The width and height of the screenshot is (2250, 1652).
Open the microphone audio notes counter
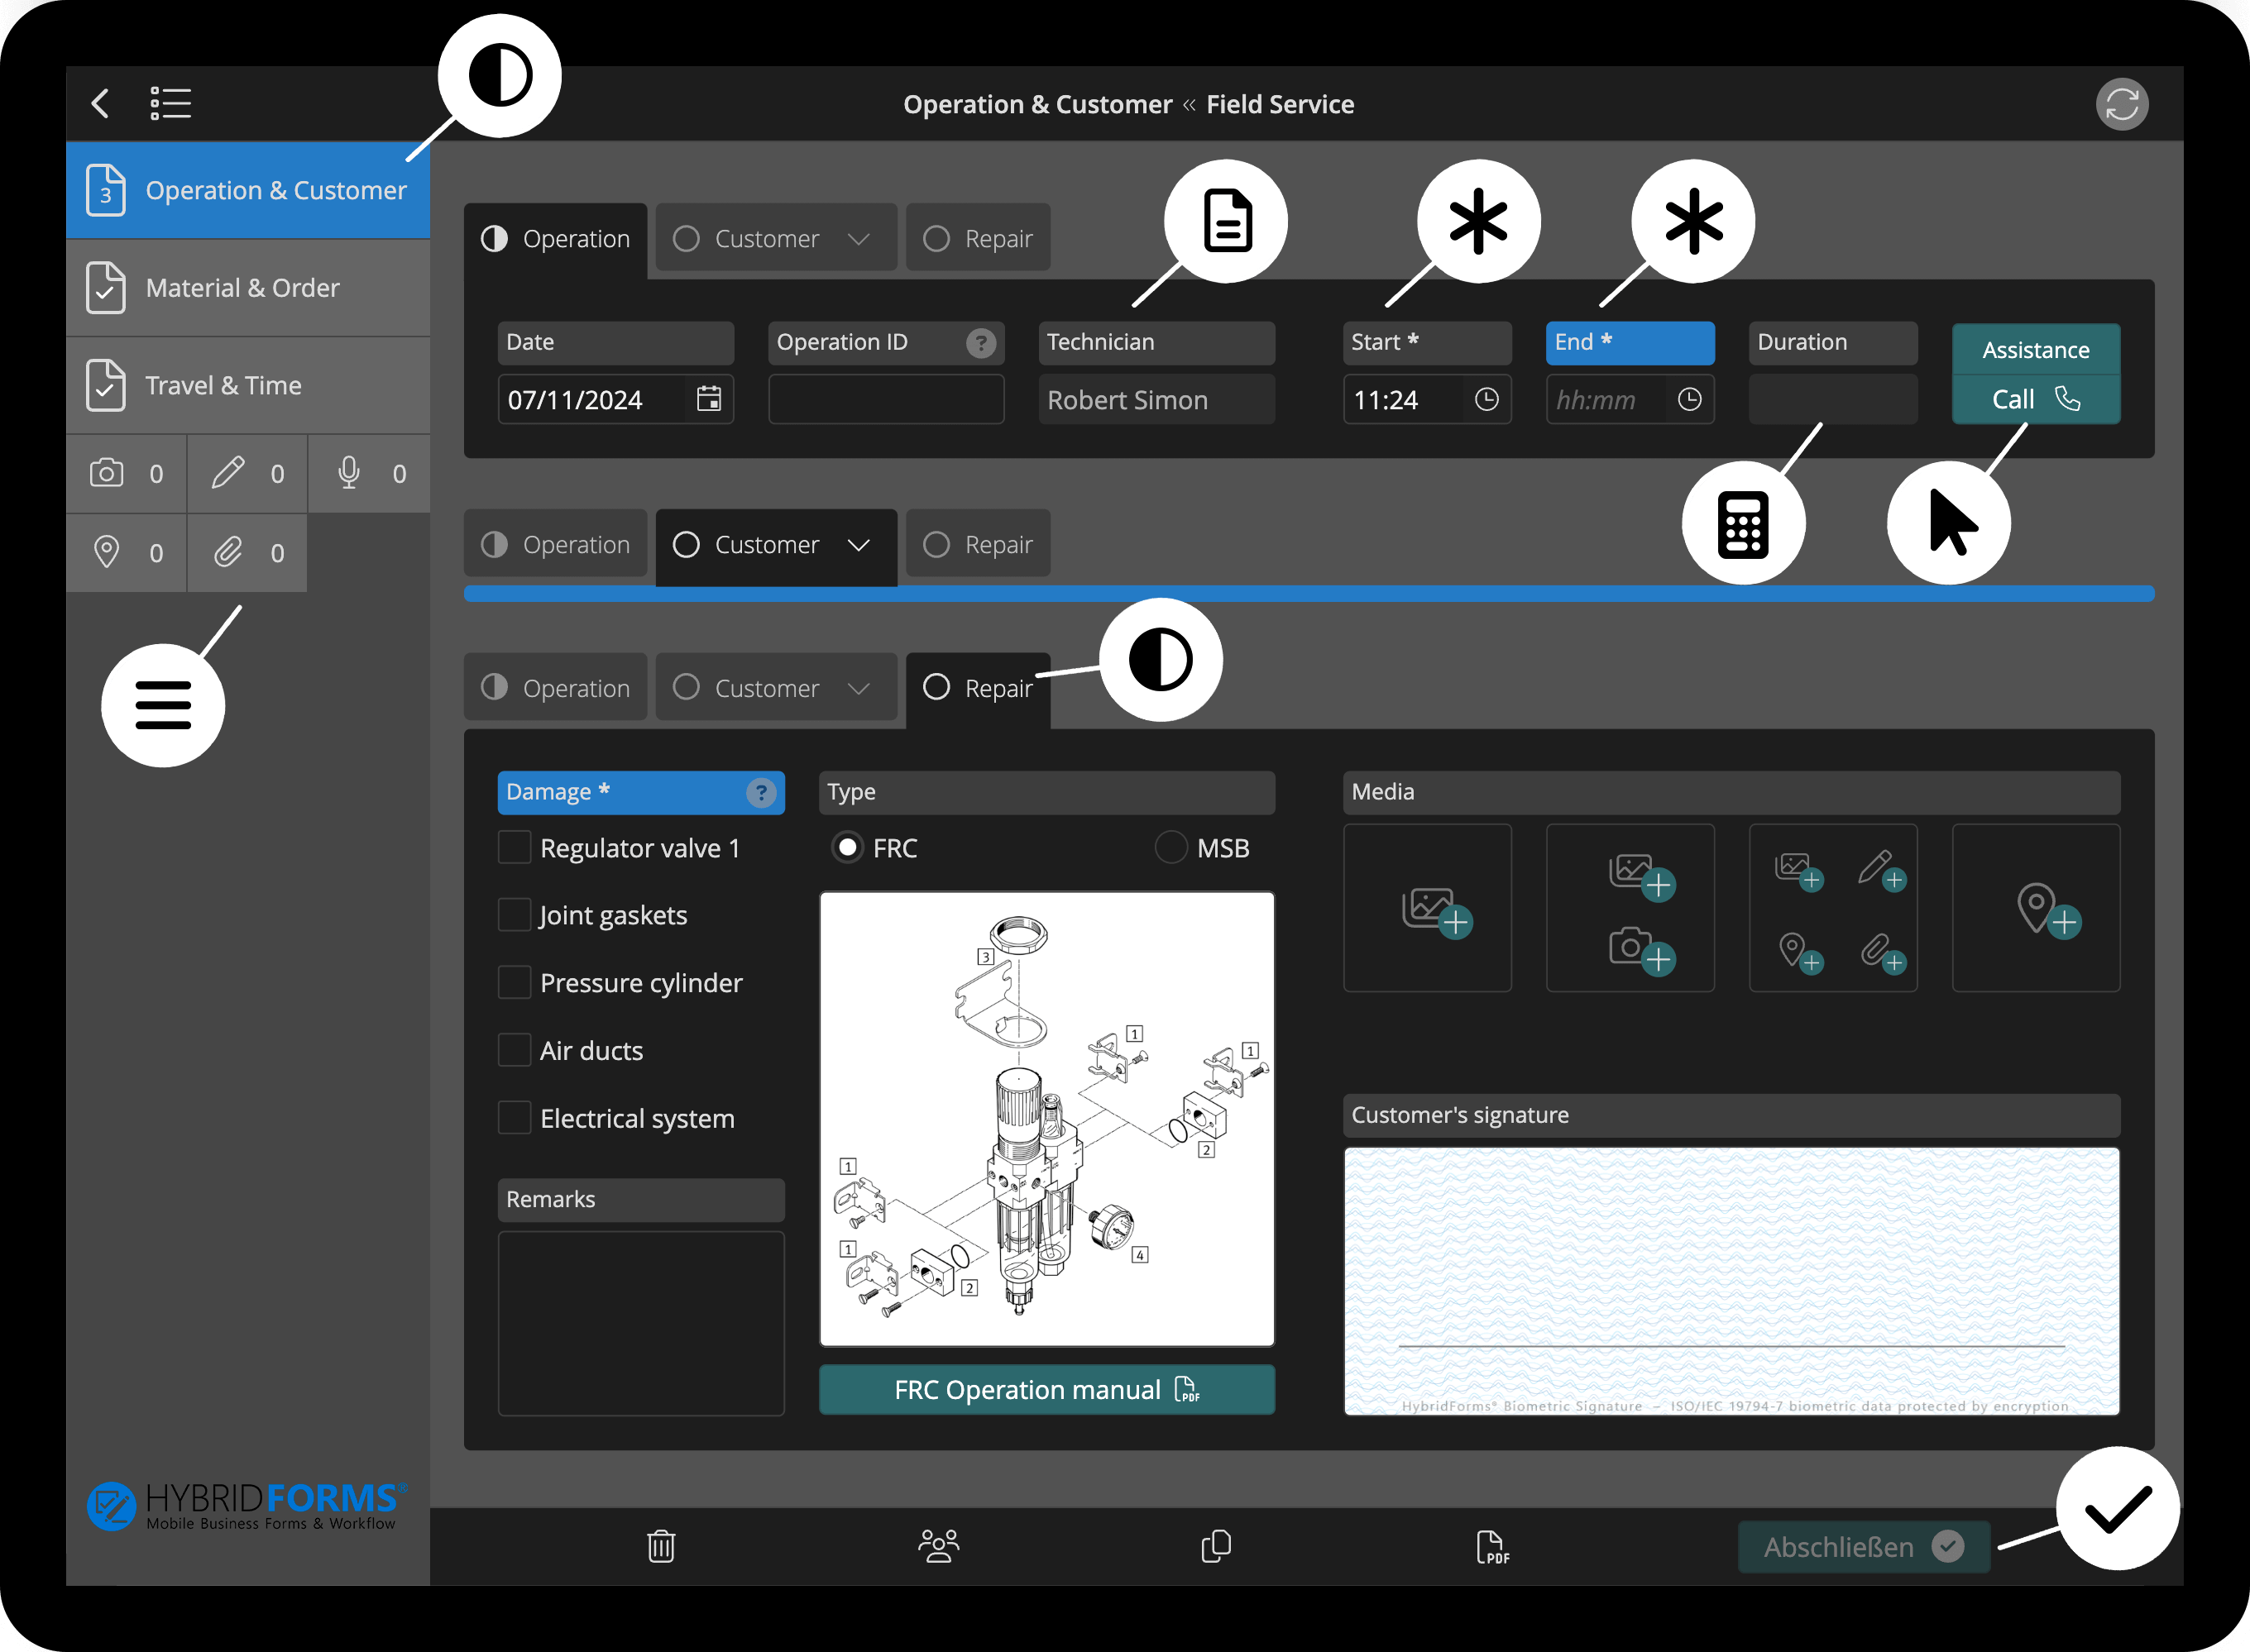coord(369,473)
